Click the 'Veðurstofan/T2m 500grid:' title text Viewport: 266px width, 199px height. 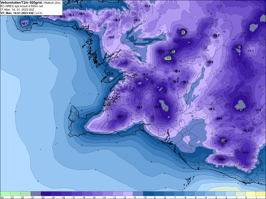(22, 3)
